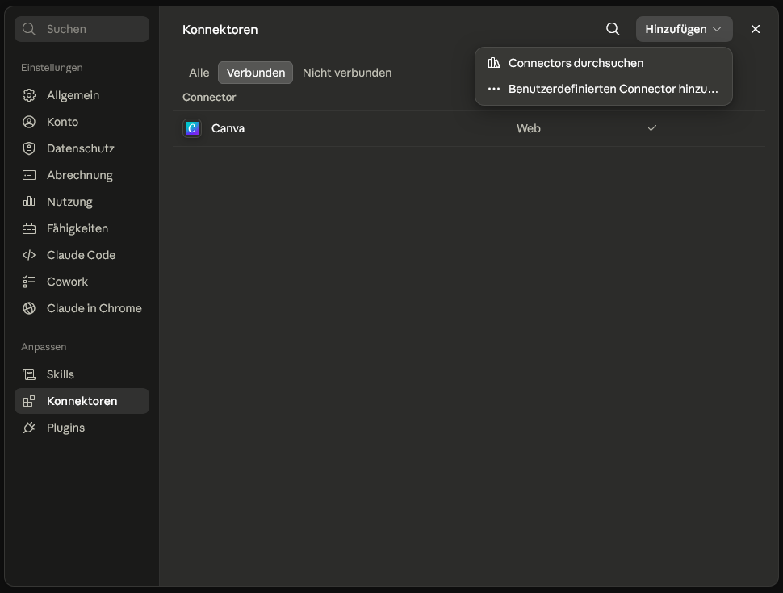Screen dimensions: 783x593
Task: Open the Skills page
Action: tap(82, 374)
